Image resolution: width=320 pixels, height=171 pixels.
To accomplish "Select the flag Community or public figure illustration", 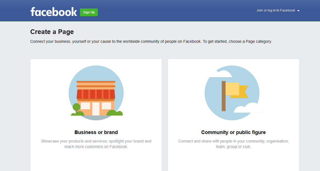I will pos(233,93).
